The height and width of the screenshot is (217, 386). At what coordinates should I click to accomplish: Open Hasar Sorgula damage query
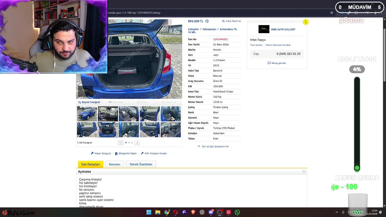(101, 153)
